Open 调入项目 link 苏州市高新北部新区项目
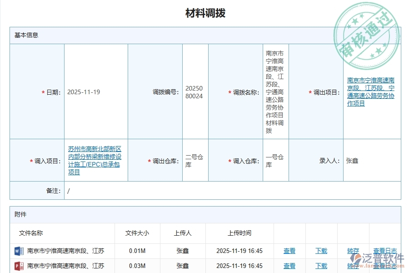The height and width of the screenshot is (273, 409). click(x=94, y=160)
